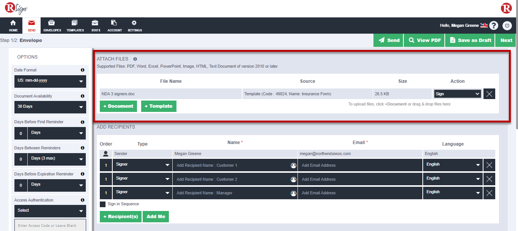Open the Access Authentication Select dropdown

click(x=50, y=211)
